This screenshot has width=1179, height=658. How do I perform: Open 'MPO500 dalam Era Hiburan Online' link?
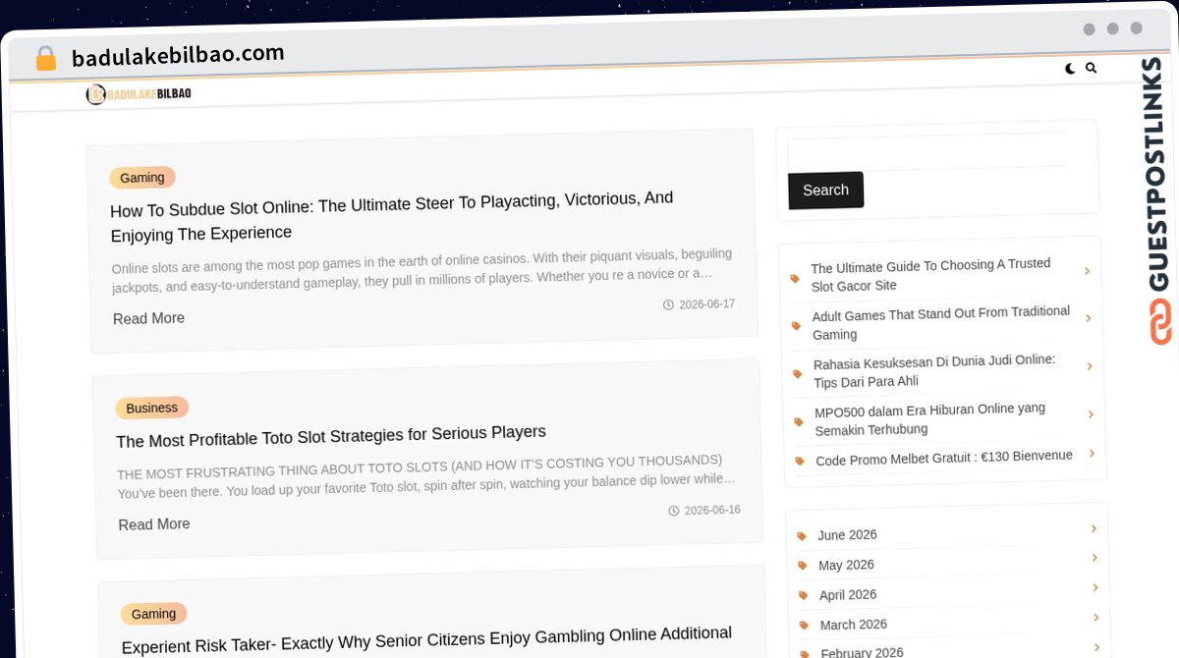pyautogui.click(x=929, y=419)
